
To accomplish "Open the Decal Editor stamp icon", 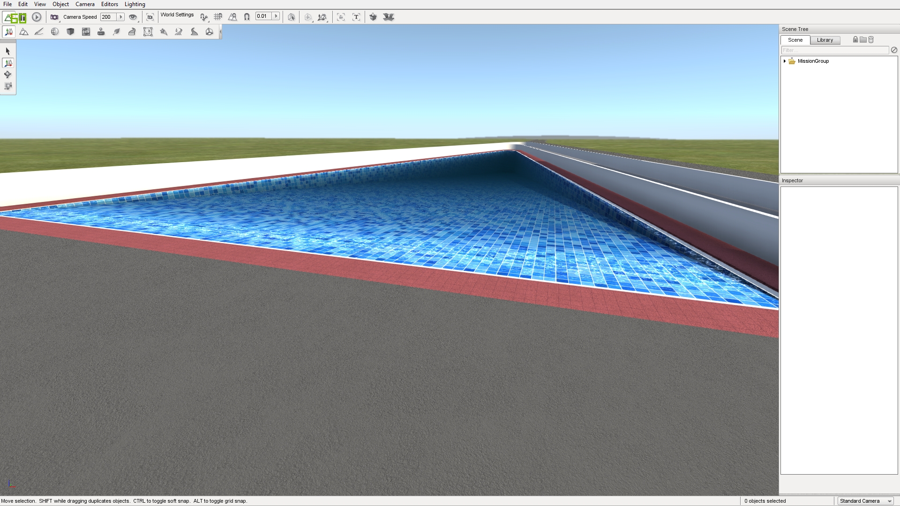I will point(101,32).
